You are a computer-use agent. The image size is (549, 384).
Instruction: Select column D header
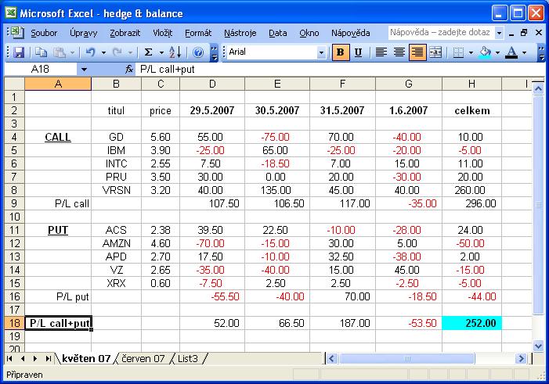212,84
